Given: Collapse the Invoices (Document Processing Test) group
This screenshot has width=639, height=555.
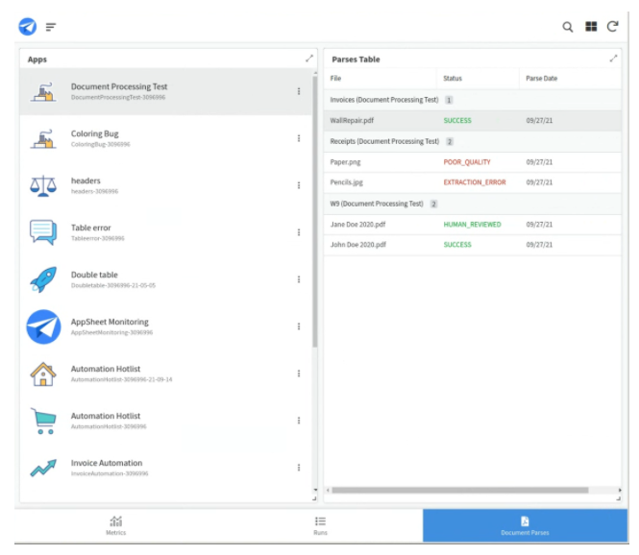Looking at the screenshot, I should [473, 100].
